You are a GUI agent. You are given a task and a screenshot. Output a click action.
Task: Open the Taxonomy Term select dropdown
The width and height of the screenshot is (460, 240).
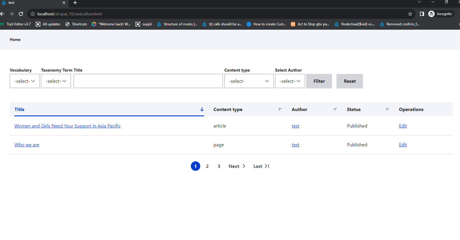(56, 81)
